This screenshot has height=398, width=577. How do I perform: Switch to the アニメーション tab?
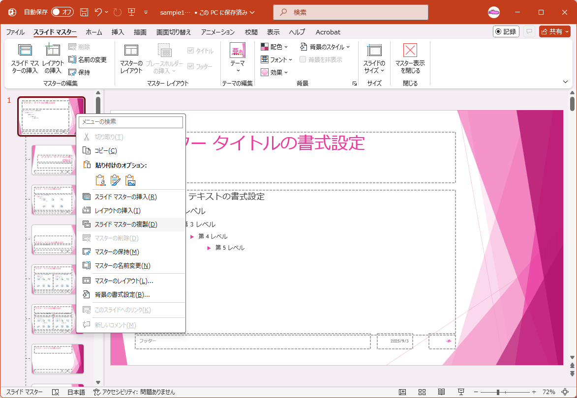click(218, 32)
